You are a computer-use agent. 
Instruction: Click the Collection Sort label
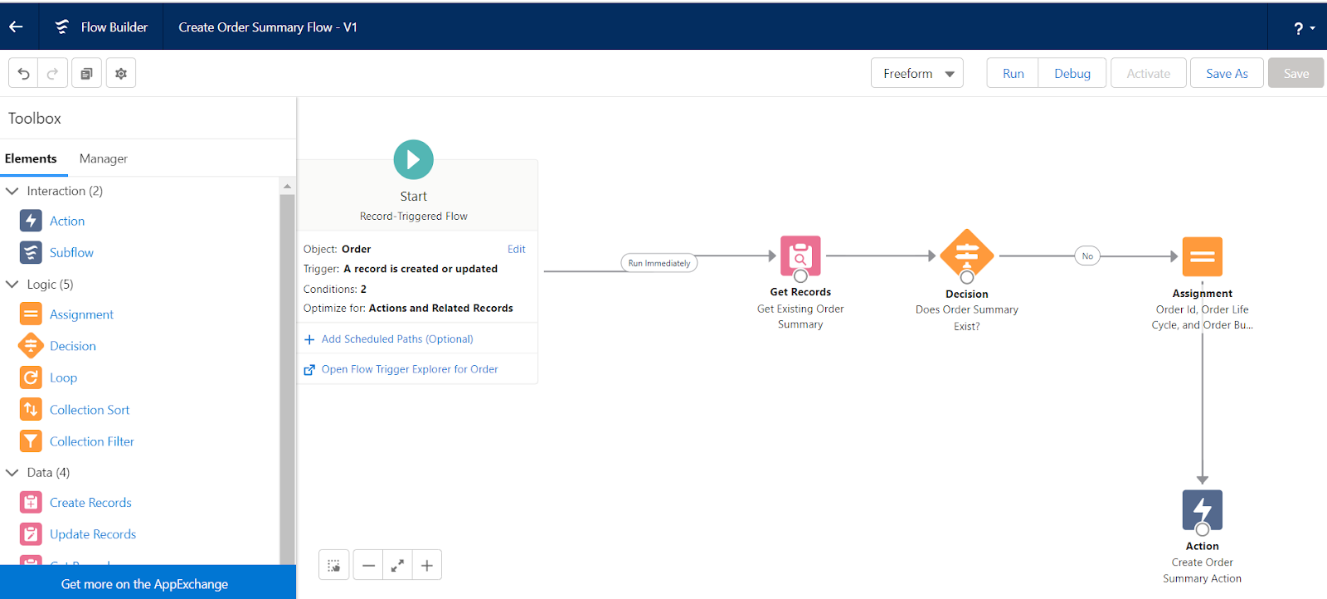[90, 410]
